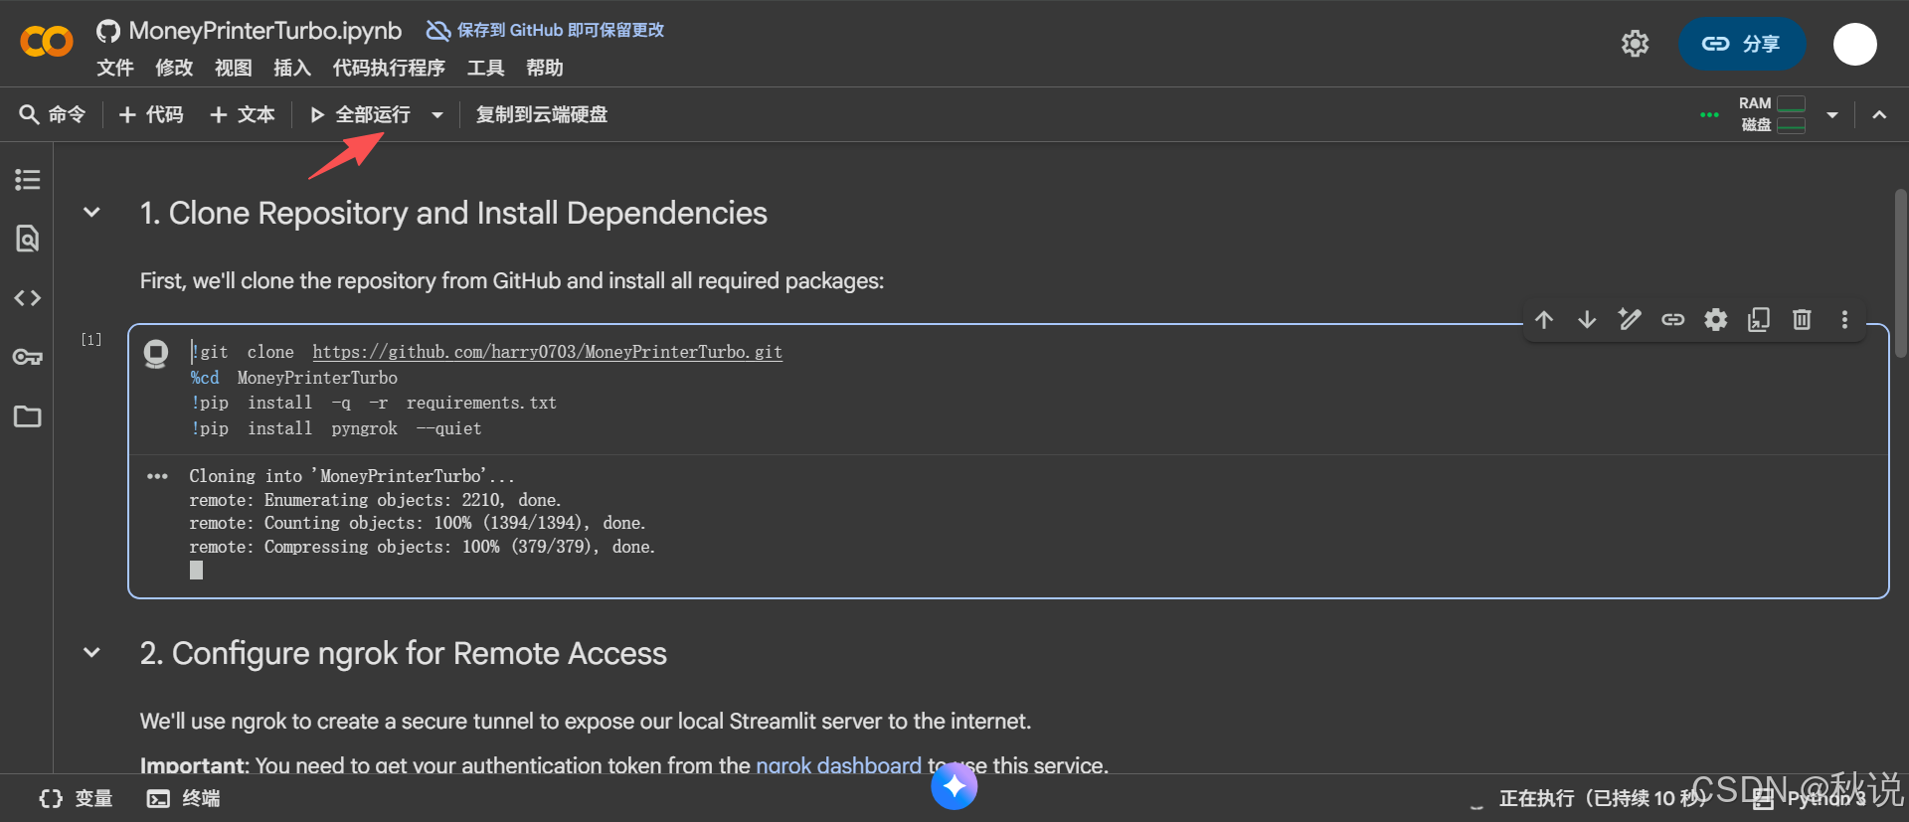Click the 'Cloning into MoneyPrinterTurbo' output line
Image resolution: width=1909 pixels, height=822 pixels.
[352, 476]
